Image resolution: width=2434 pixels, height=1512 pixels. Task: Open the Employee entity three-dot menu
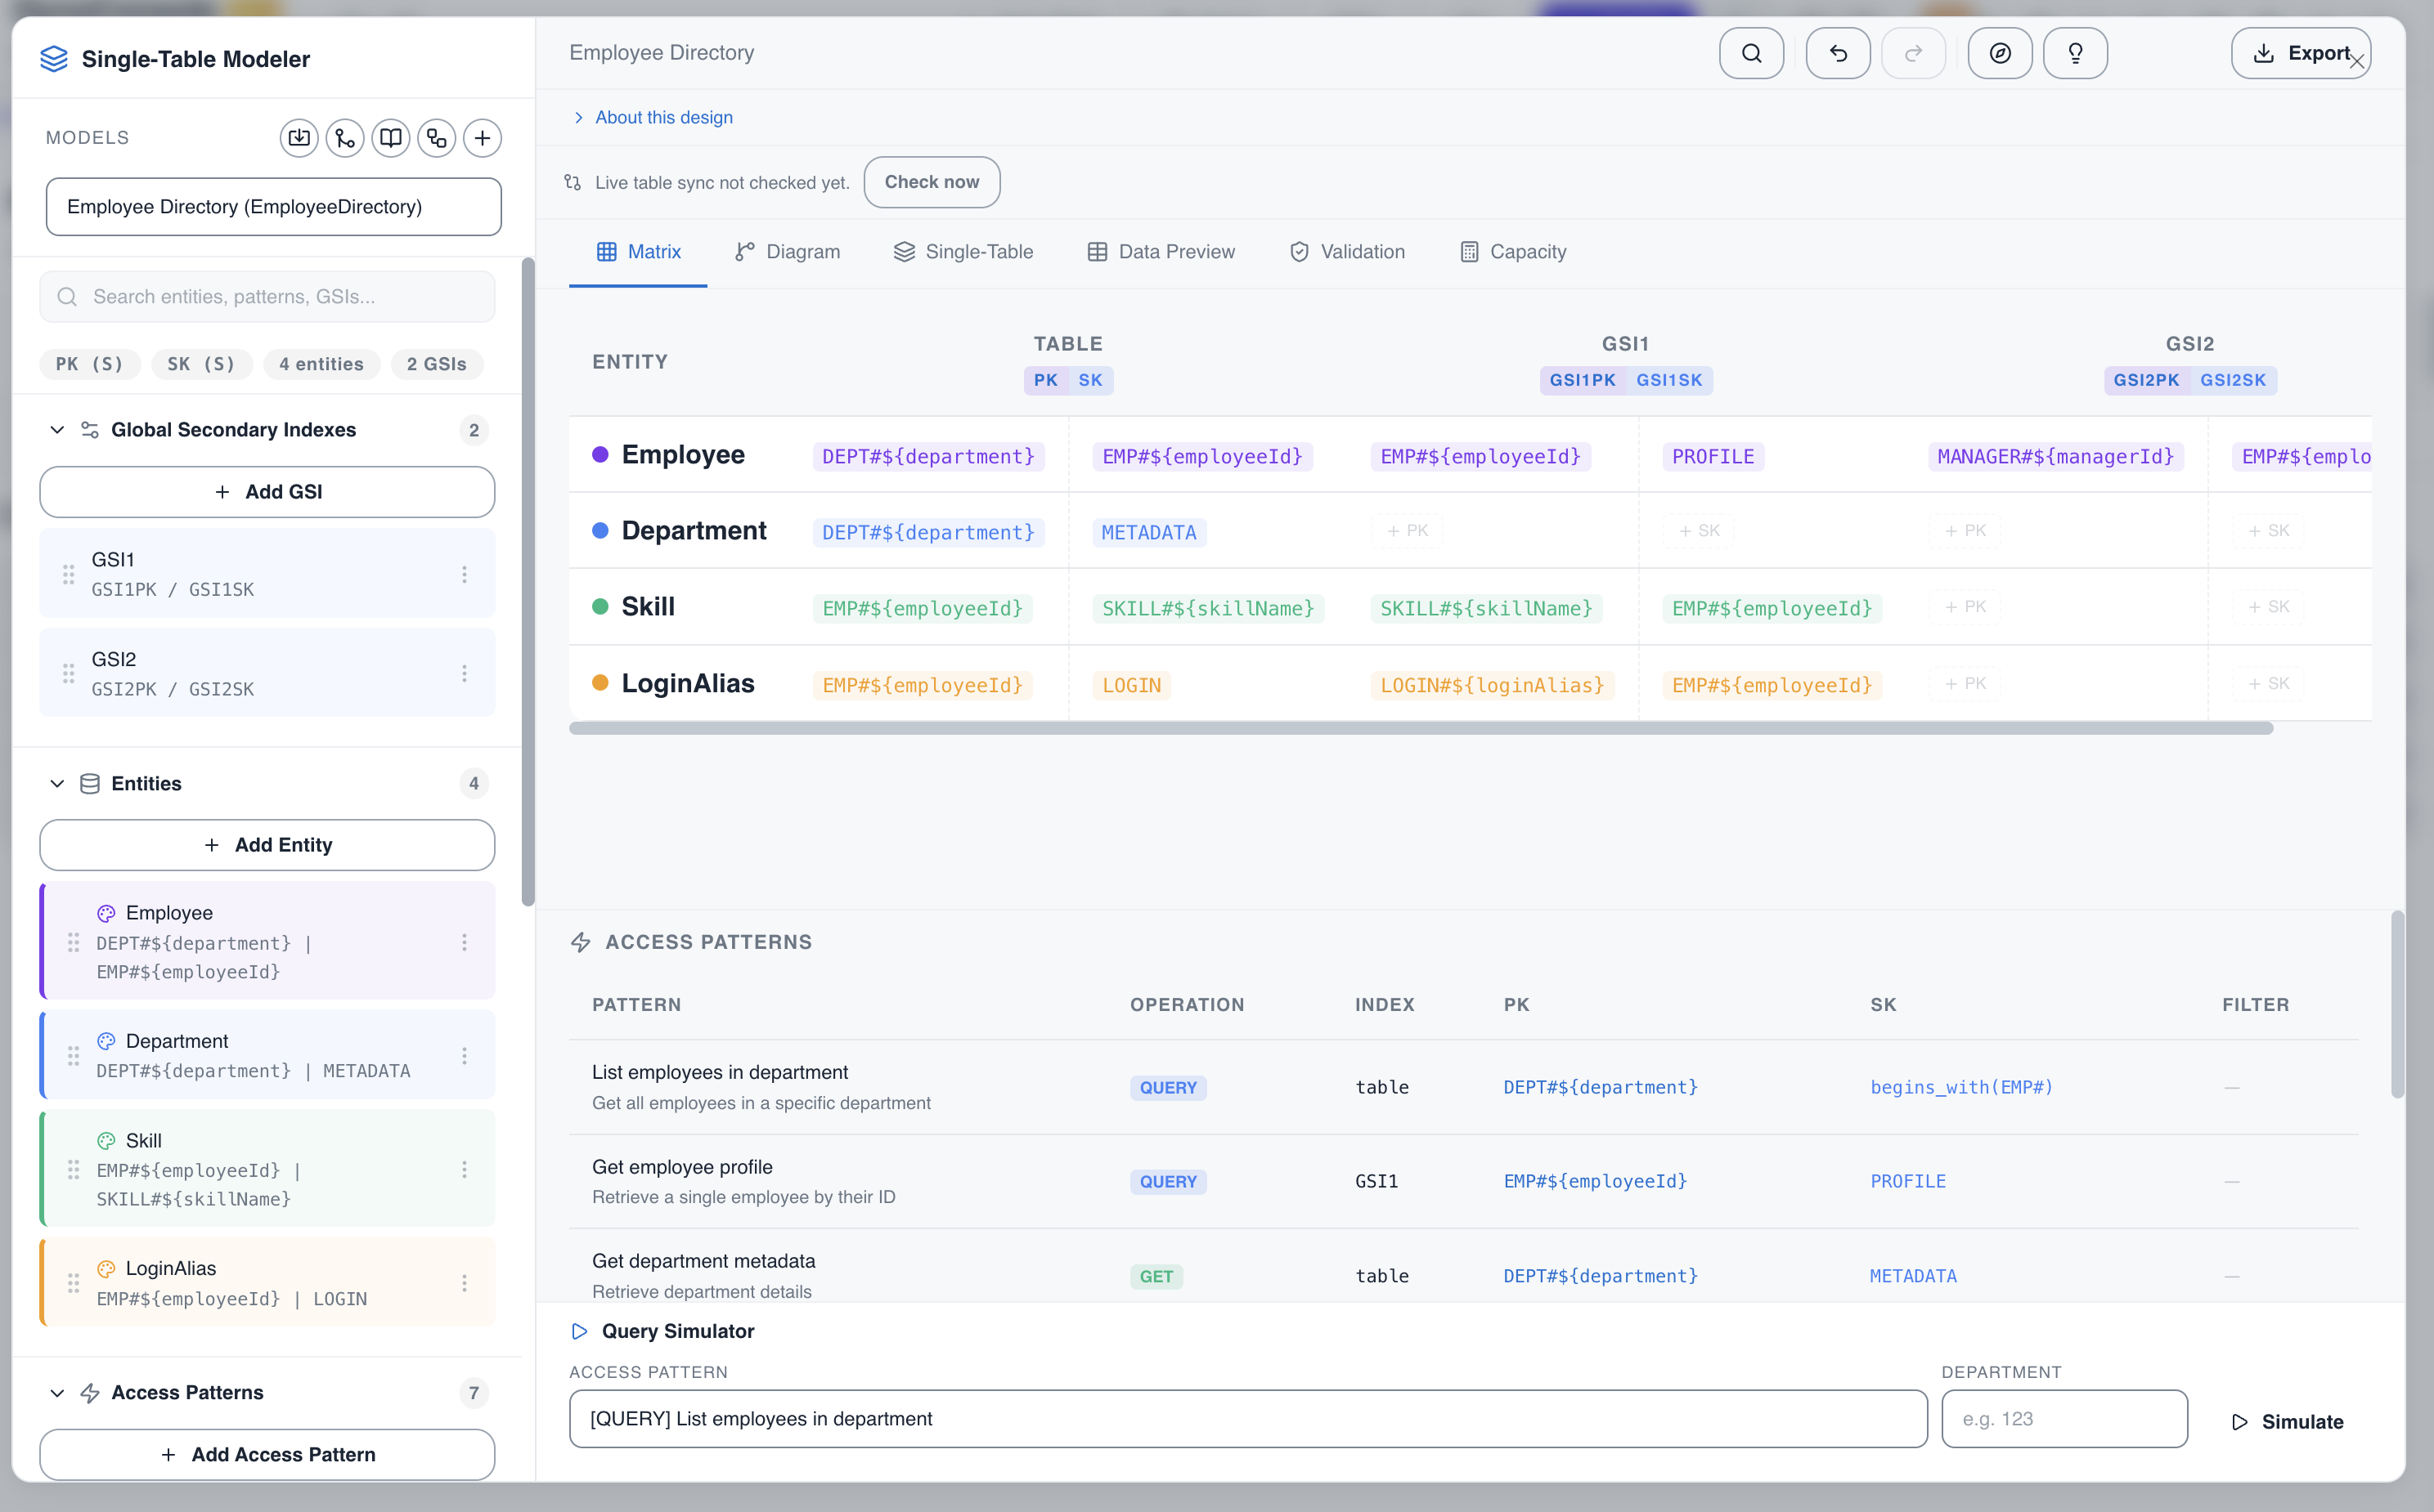(x=465, y=942)
